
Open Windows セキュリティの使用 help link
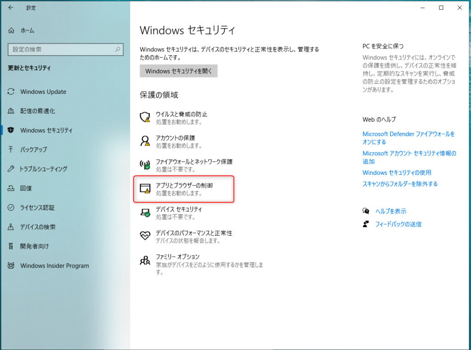coord(397,172)
